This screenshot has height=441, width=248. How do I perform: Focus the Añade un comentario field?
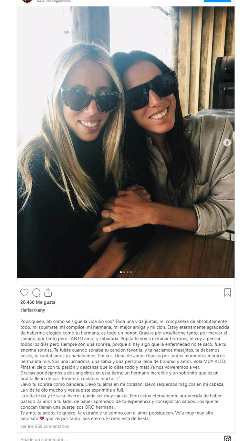coord(119,439)
